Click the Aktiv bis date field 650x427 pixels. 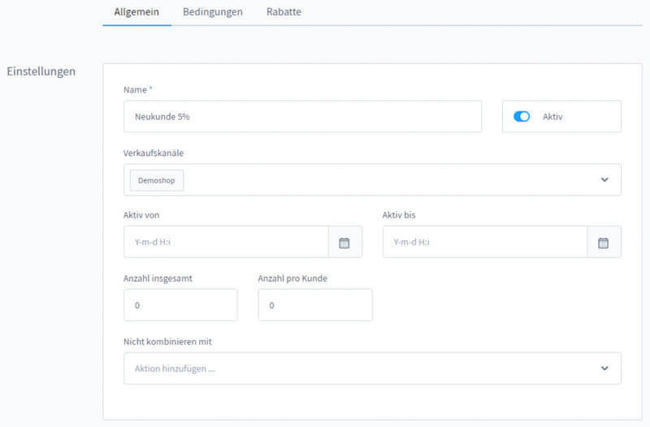(x=485, y=242)
